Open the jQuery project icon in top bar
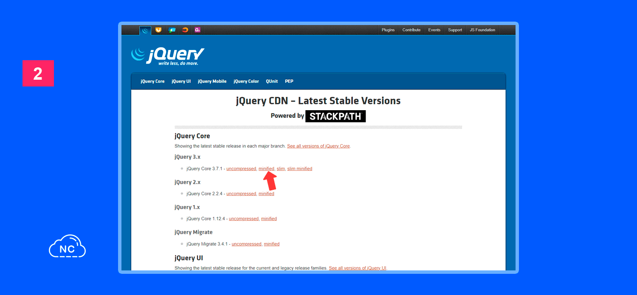637x295 pixels. (x=145, y=30)
